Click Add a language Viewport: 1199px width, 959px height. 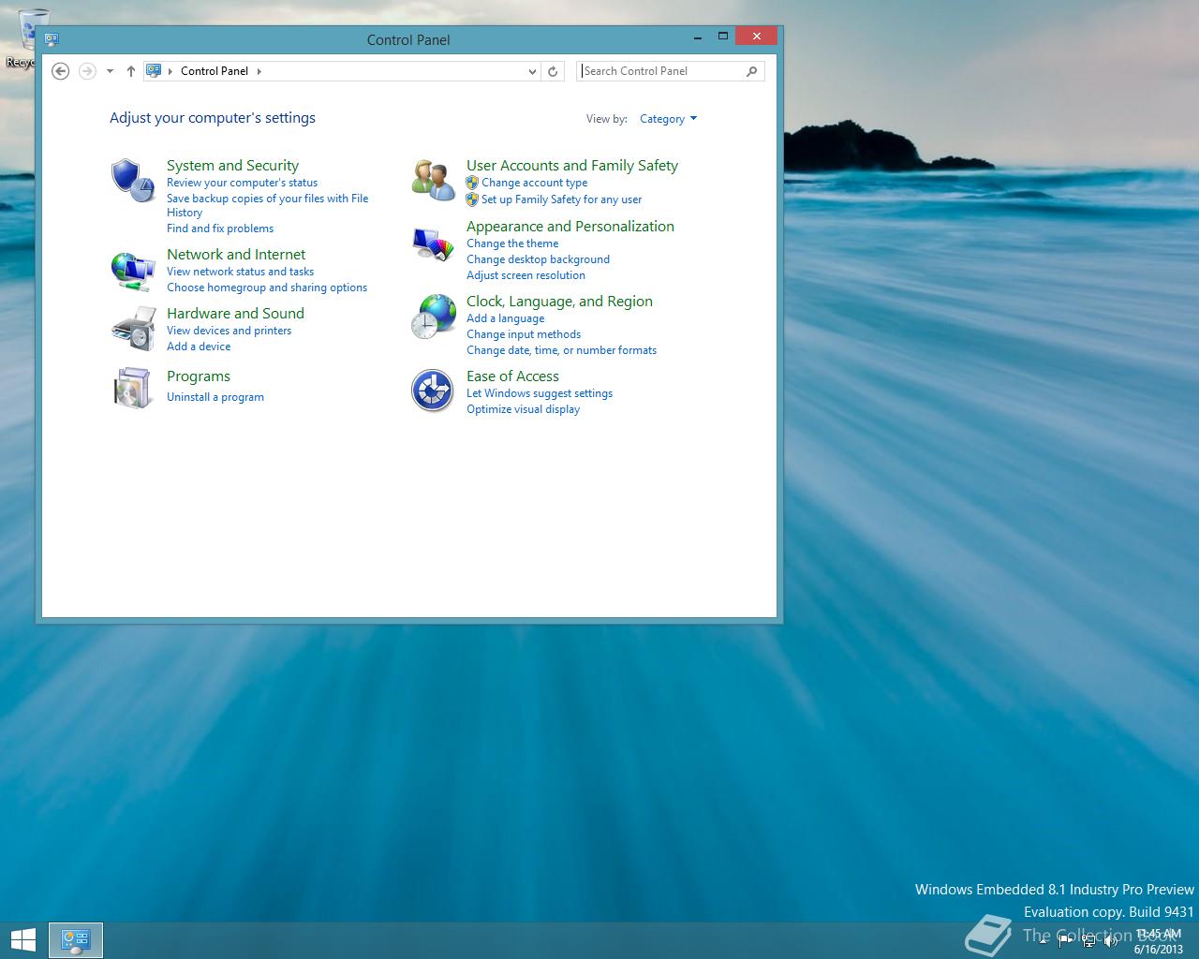click(x=505, y=318)
